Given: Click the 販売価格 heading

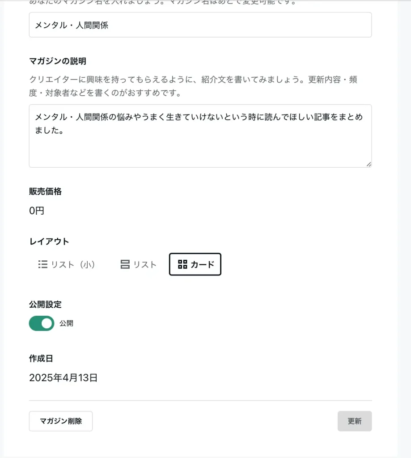Looking at the screenshot, I should click(x=45, y=191).
